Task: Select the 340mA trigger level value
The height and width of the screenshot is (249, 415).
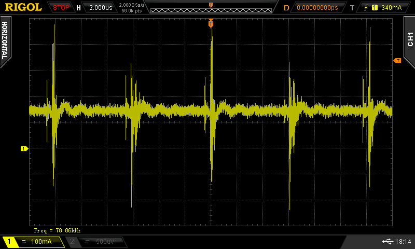Action: click(392, 8)
